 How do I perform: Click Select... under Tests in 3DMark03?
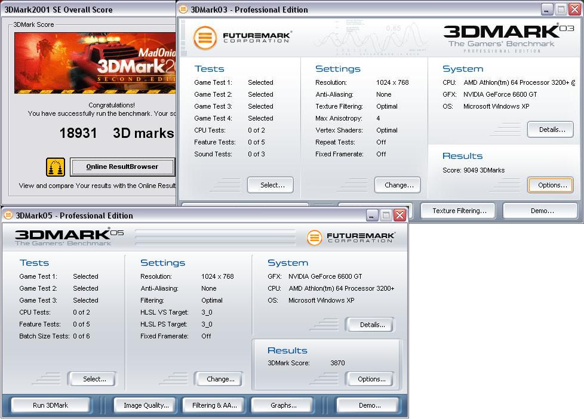(x=271, y=185)
